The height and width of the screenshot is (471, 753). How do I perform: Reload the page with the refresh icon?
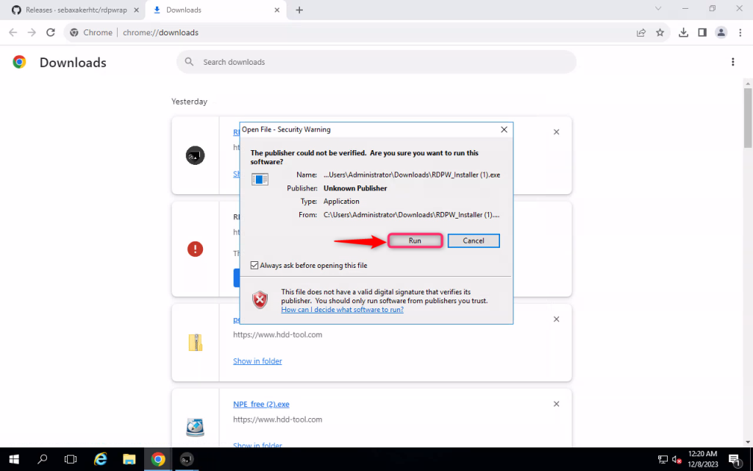click(x=50, y=32)
